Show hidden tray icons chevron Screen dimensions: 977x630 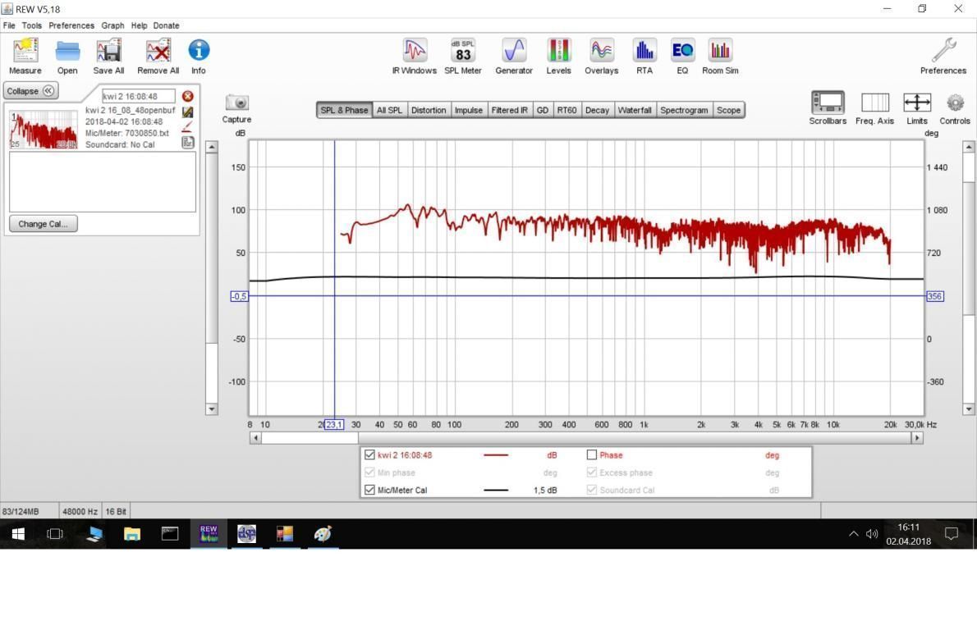tap(853, 534)
